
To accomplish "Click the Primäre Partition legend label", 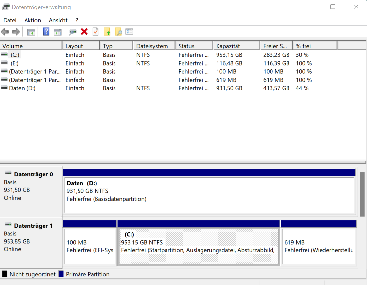I will point(88,274).
